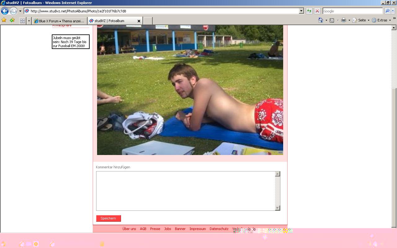Click the Add to Favorites star-plus icon
397x248 pixels.
pos(12,20)
